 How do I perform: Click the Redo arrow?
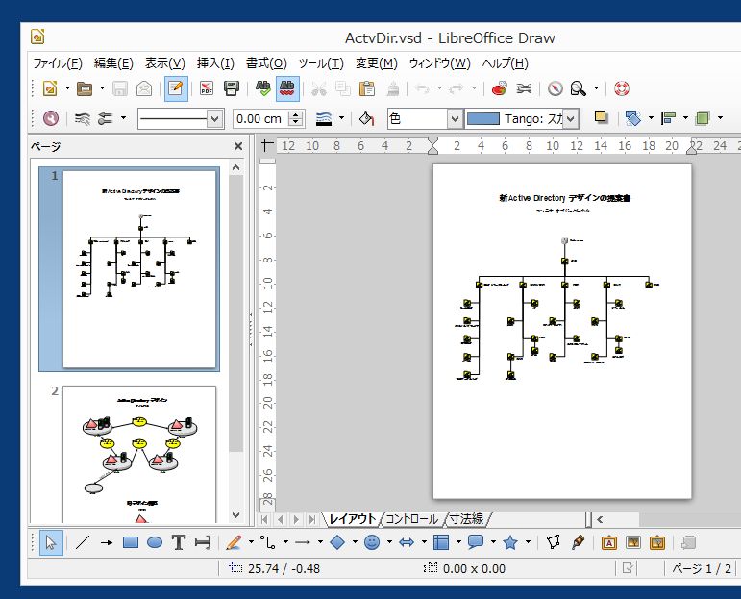point(456,88)
